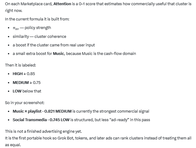The height and width of the screenshot is (148, 196).
Task: Click the 'So in your screenshot:' line
Action: (24, 103)
